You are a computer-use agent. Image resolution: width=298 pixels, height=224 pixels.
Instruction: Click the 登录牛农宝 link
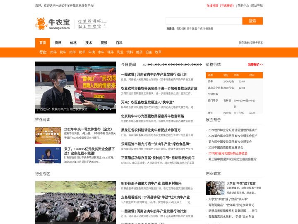[256, 43]
